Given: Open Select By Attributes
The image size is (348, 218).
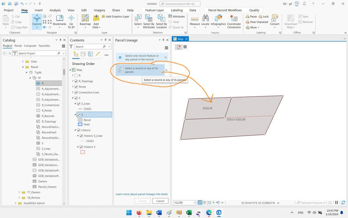Looking at the screenshot, I should (x=149, y=21).
